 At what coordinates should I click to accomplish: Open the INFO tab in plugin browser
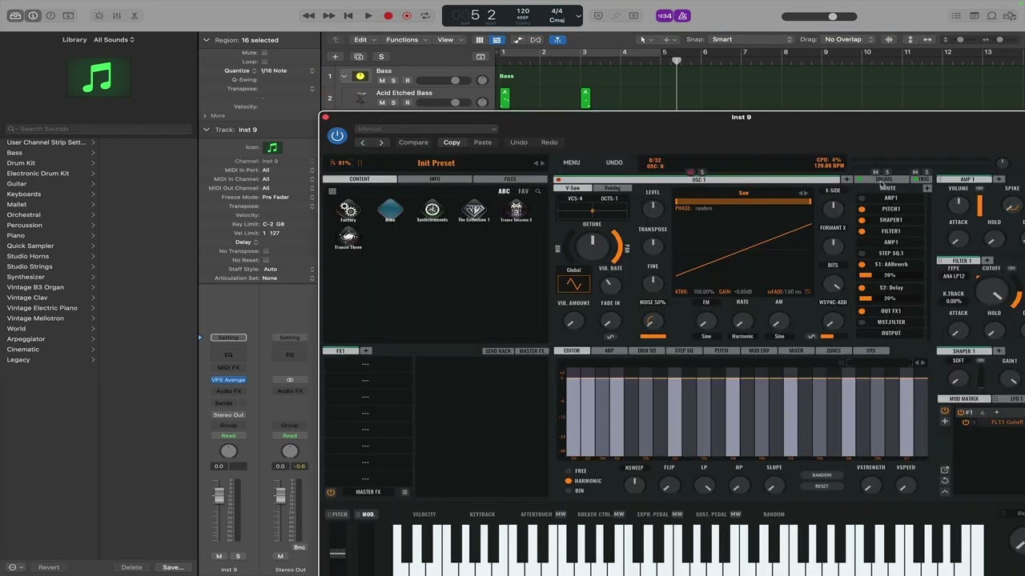435,179
